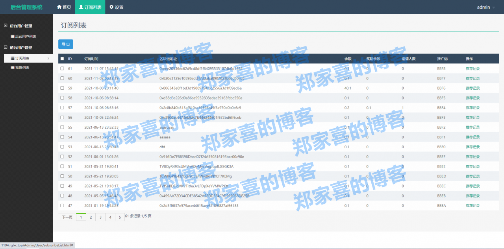Open 推荐记录 for promo code BBEA
The width and height of the screenshot is (504, 249).
point(472,205)
